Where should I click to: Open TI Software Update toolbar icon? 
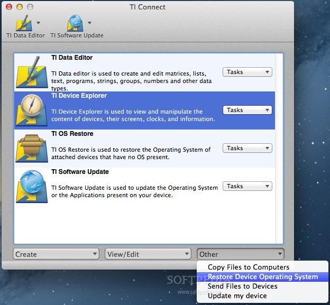tap(75, 23)
